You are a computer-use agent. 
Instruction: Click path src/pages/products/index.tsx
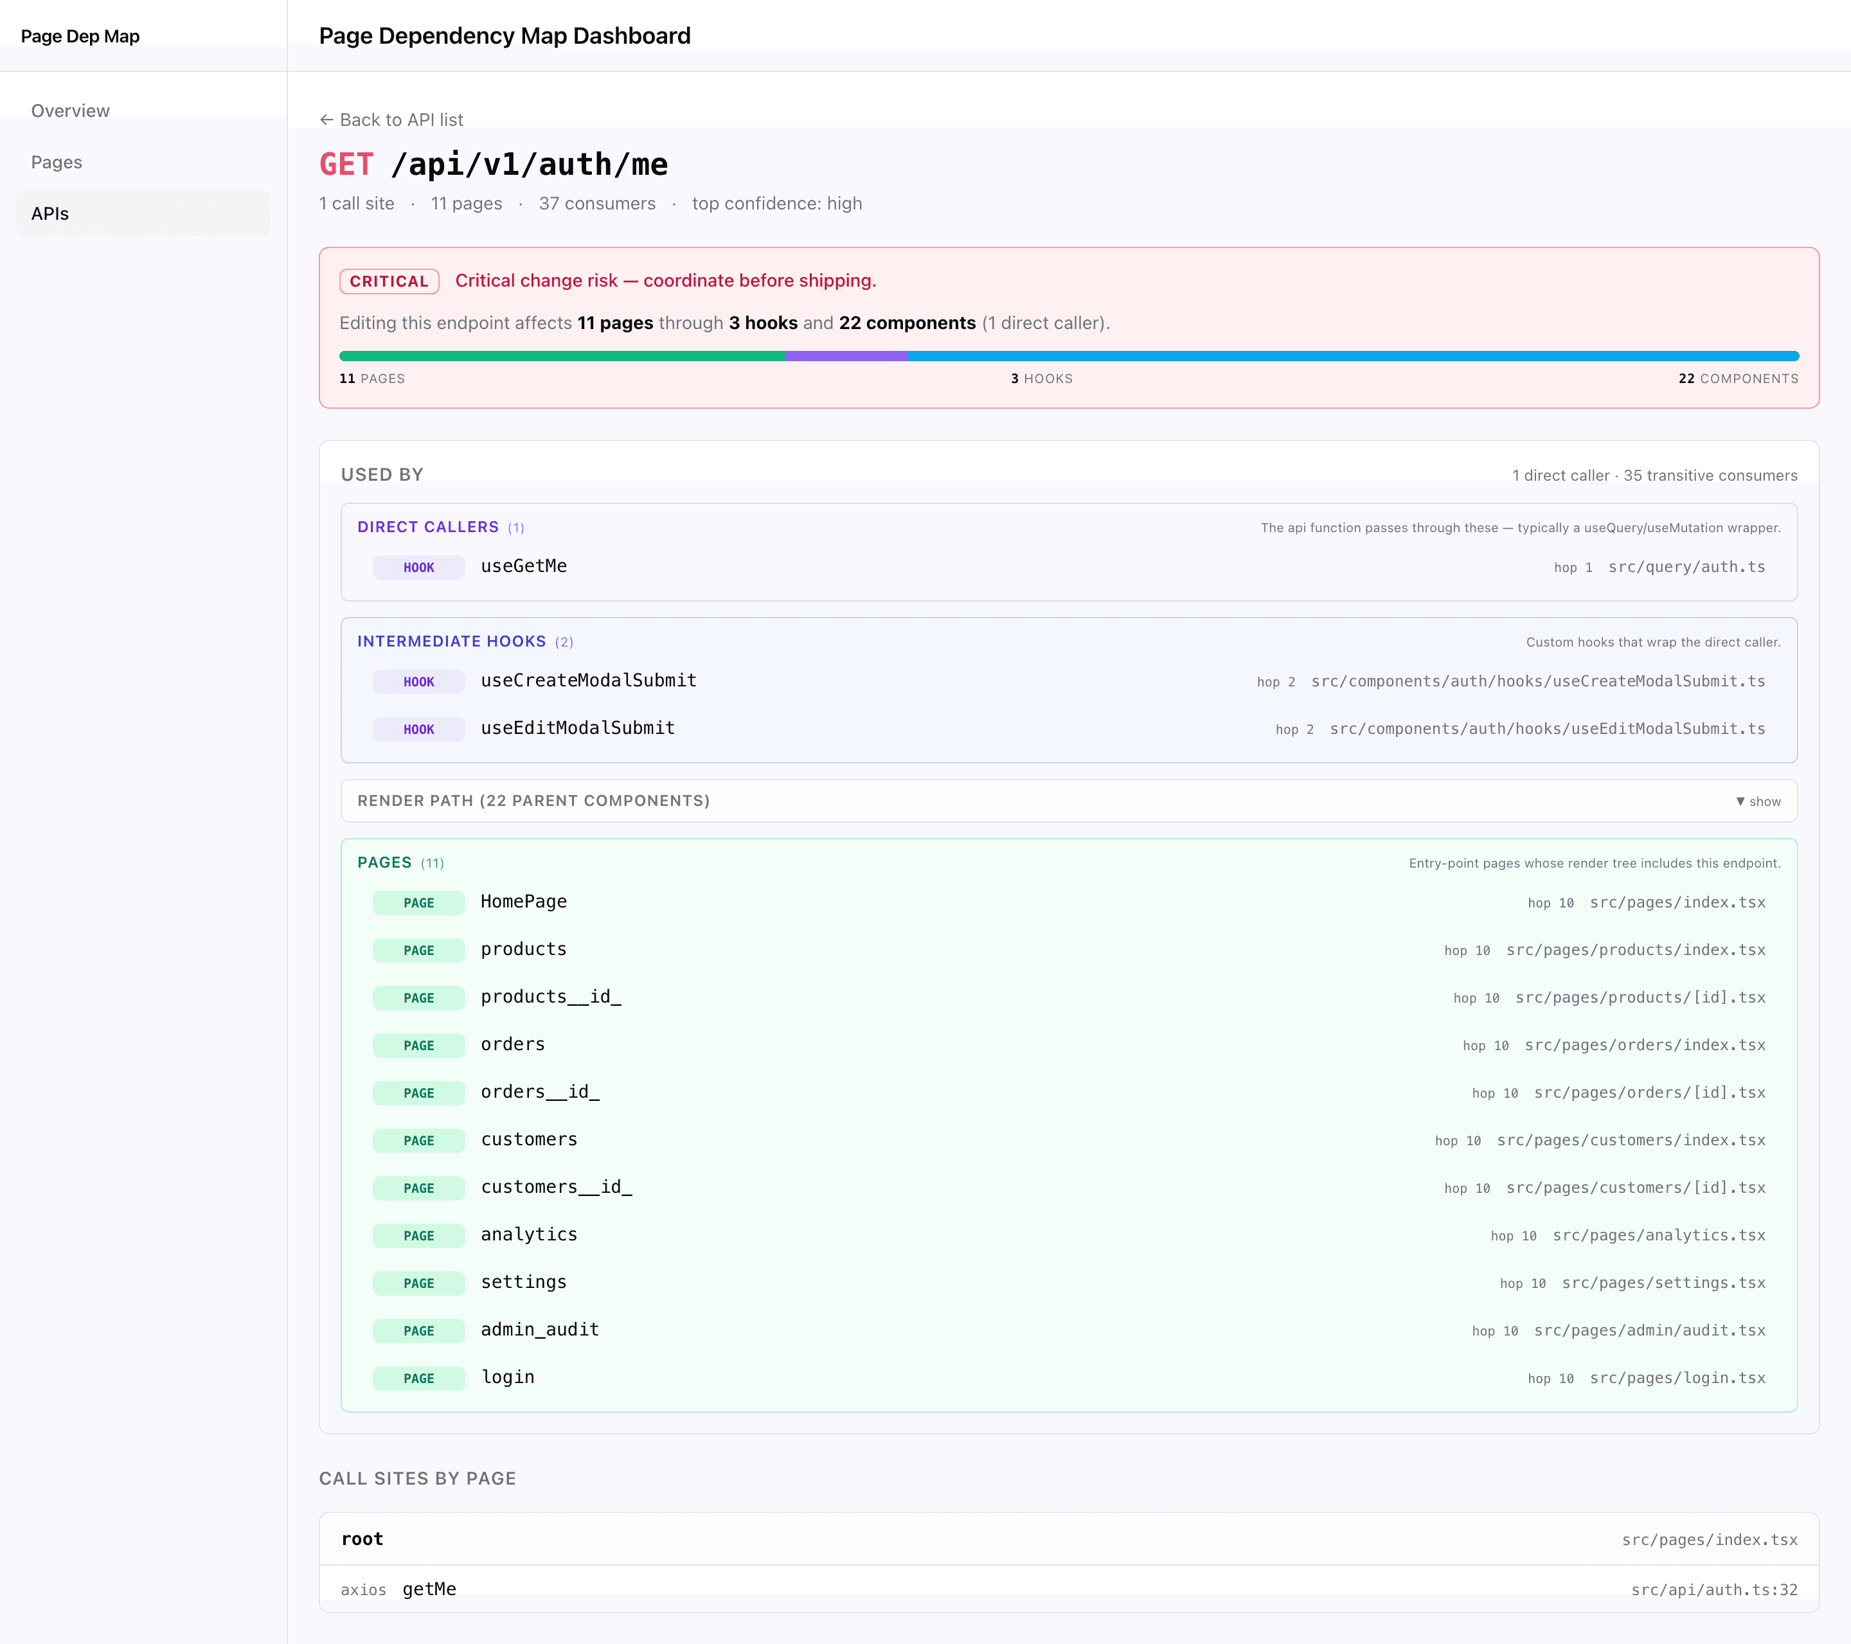[x=1636, y=950]
